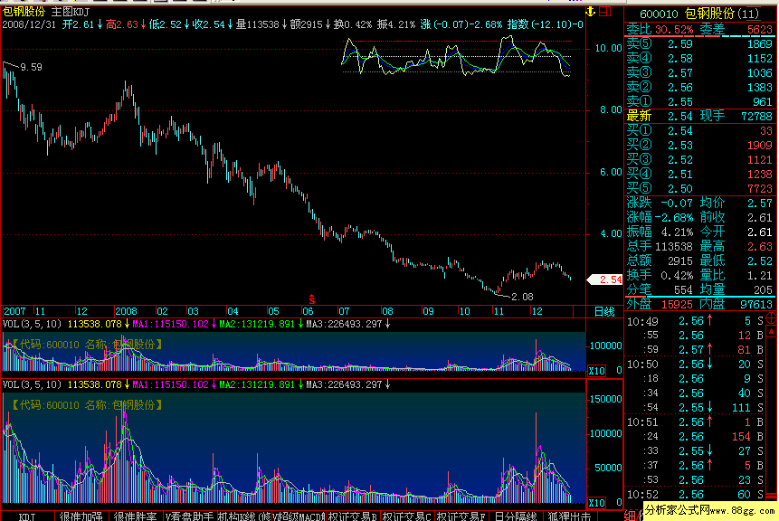Click the red window layout icon

(x=604, y=12)
